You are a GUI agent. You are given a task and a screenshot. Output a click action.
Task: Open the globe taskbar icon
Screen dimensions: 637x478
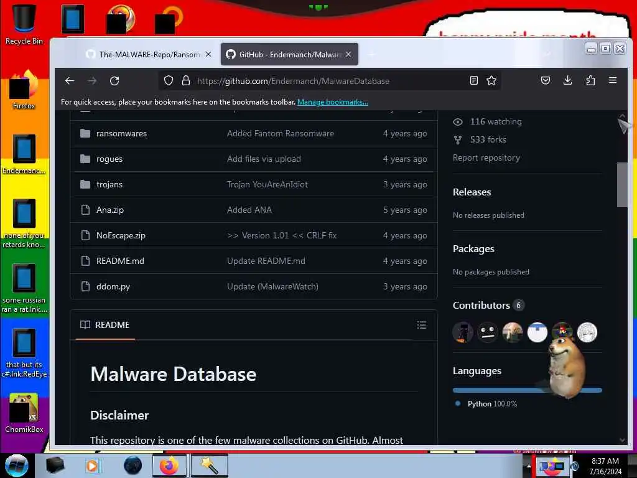(x=133, y=466)
